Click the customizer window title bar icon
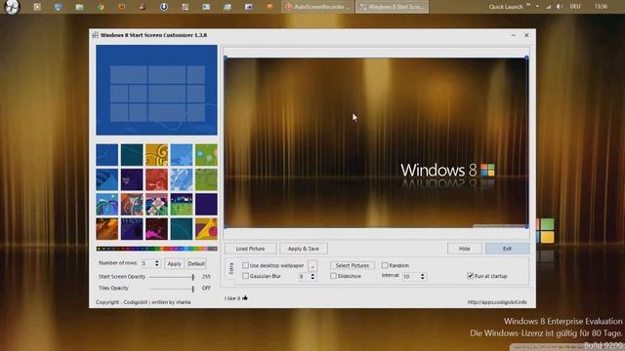Screen dimensions: 625x351 click(x=96, y=35)
